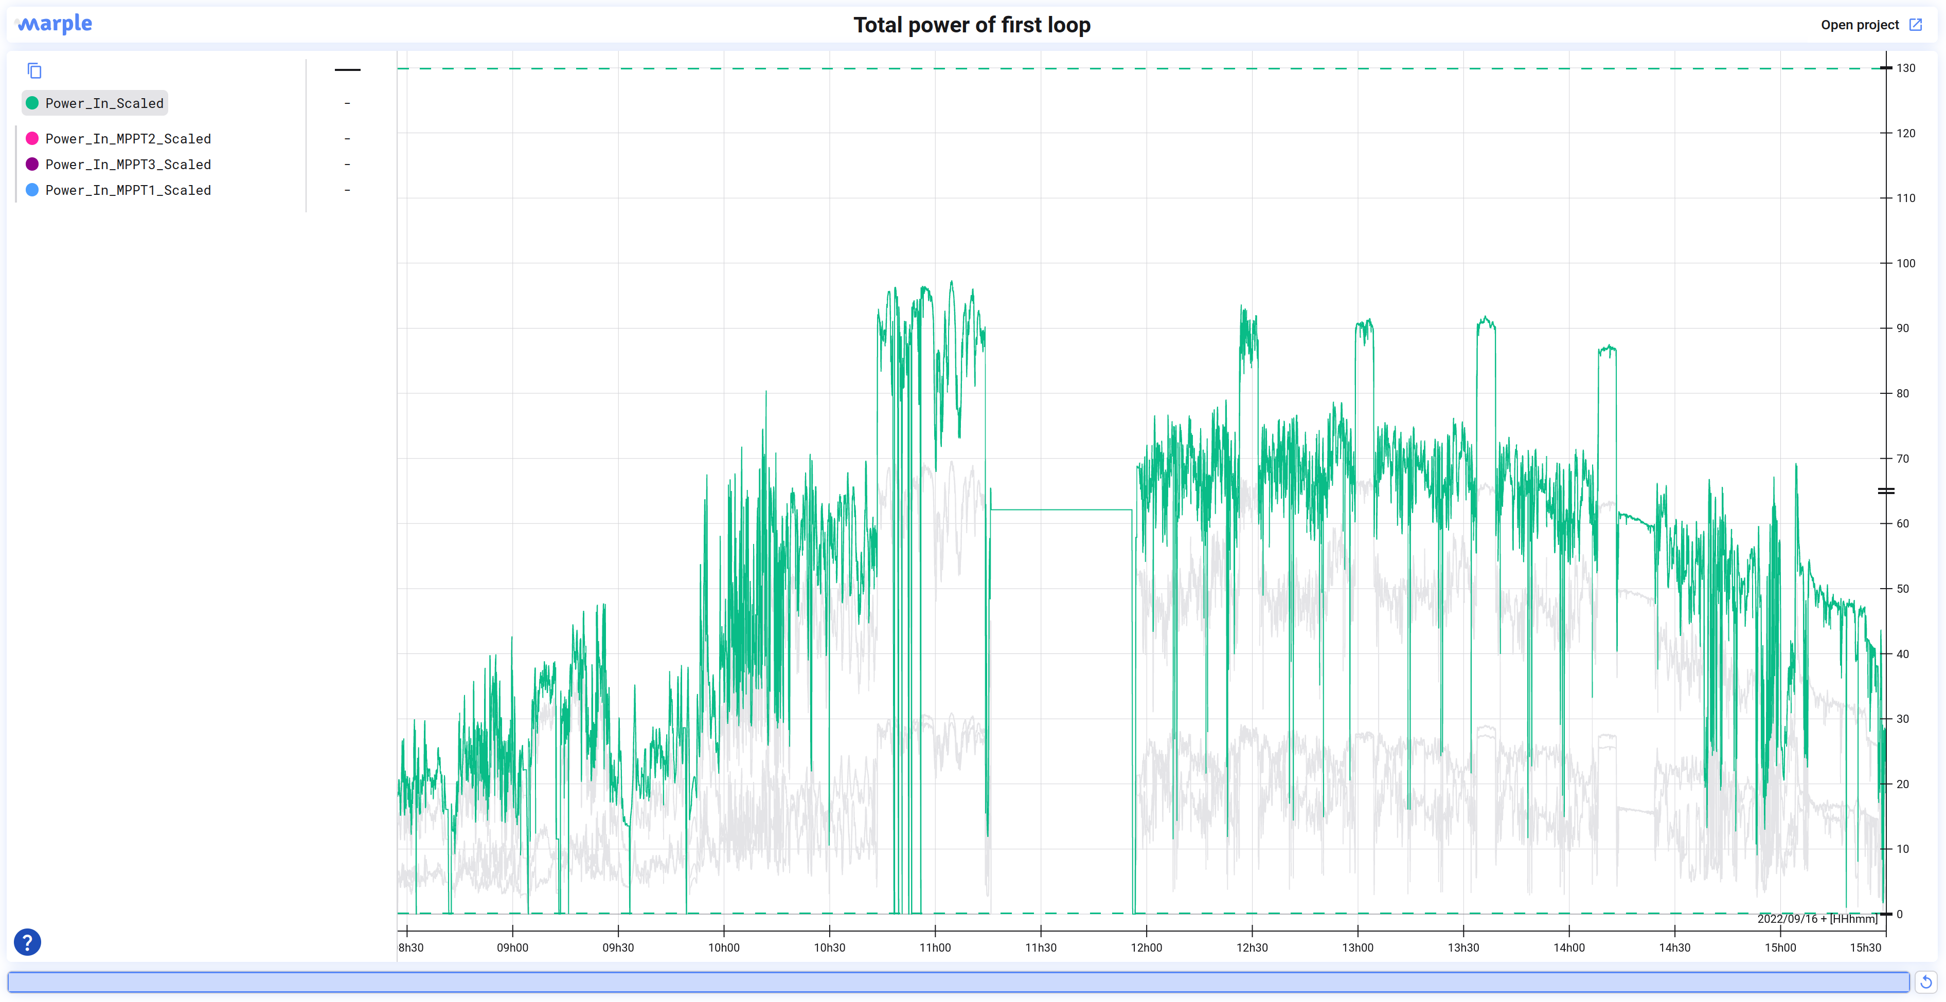Image resolution: width=1946 pixels, height=1002 pixels.
Task: Click the copy signals icon
Action: (x=34, y=71)
